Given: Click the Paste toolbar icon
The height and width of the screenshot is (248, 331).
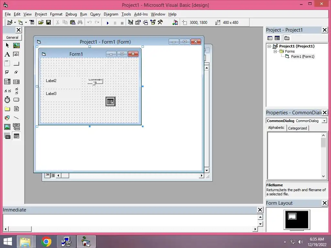Looking at the screenshot, I should click(73, 22).
